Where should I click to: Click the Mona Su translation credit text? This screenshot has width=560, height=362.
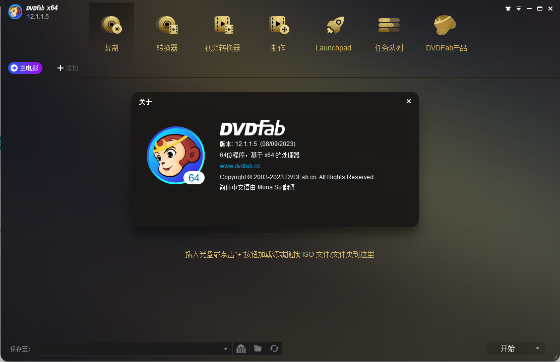point(258,187)
